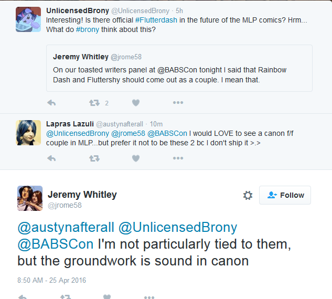Open more options on UnlicensedBrony's tweet
This screenshot has width=332, height=299.
pyautogui.click(x=178, y=103)
